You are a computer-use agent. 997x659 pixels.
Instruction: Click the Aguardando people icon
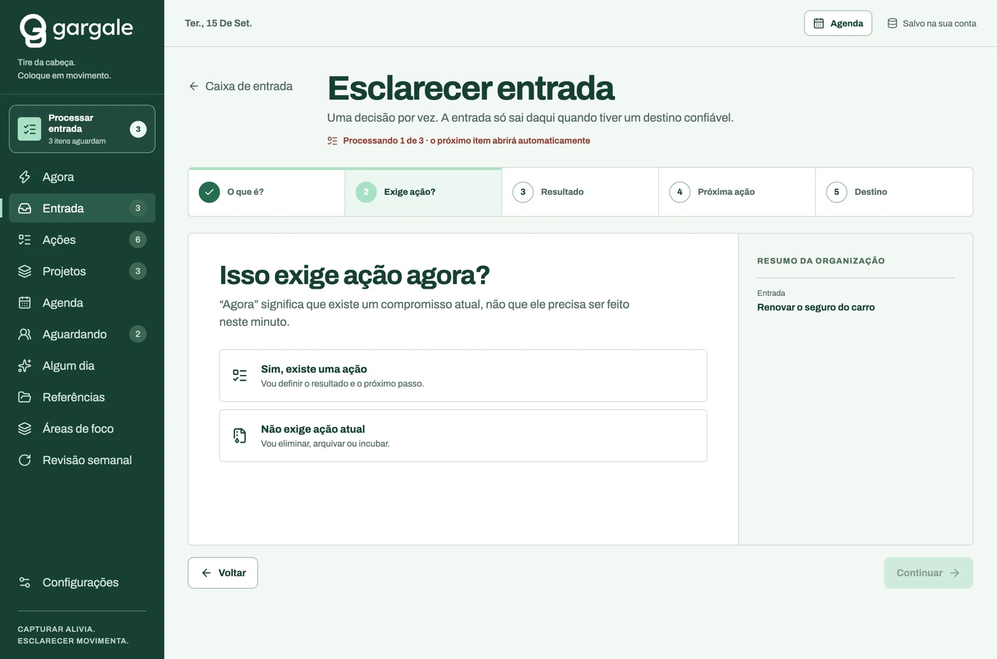pyautogui.click(x=25, y=334)
